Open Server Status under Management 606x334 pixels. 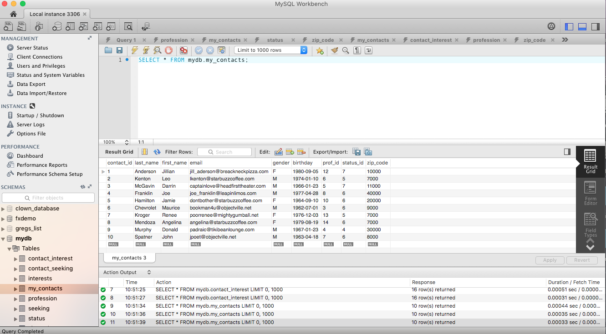(x=32, y=48)
